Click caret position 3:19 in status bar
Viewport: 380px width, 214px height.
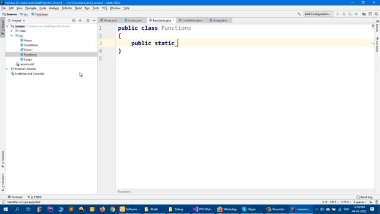click(325, 202)
